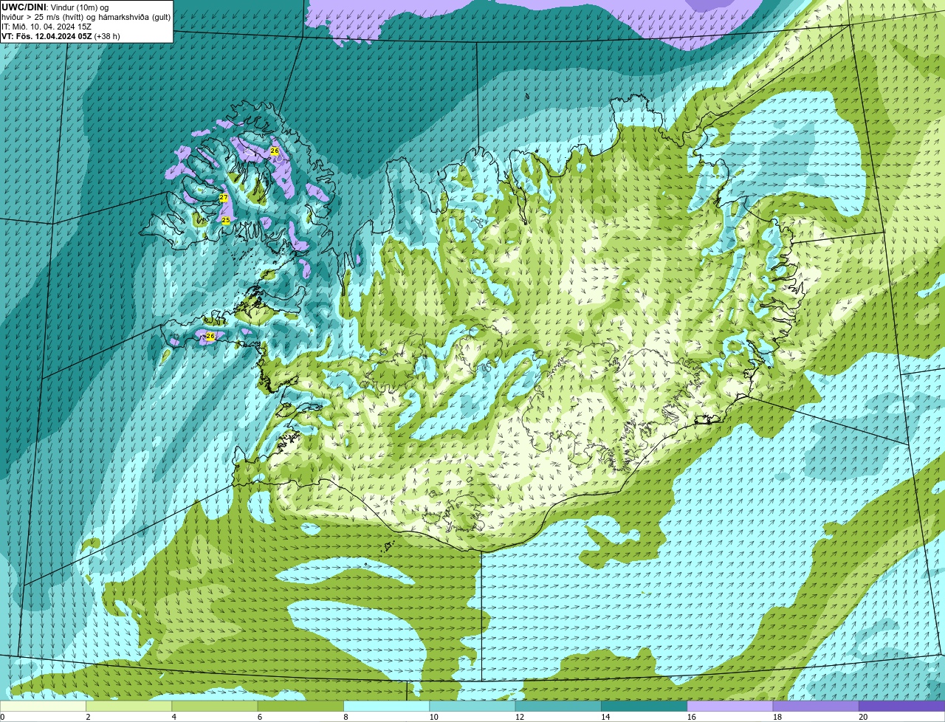
Task: Click the scale label '6'
Action: pyautogui.click(x=260, y=717)
